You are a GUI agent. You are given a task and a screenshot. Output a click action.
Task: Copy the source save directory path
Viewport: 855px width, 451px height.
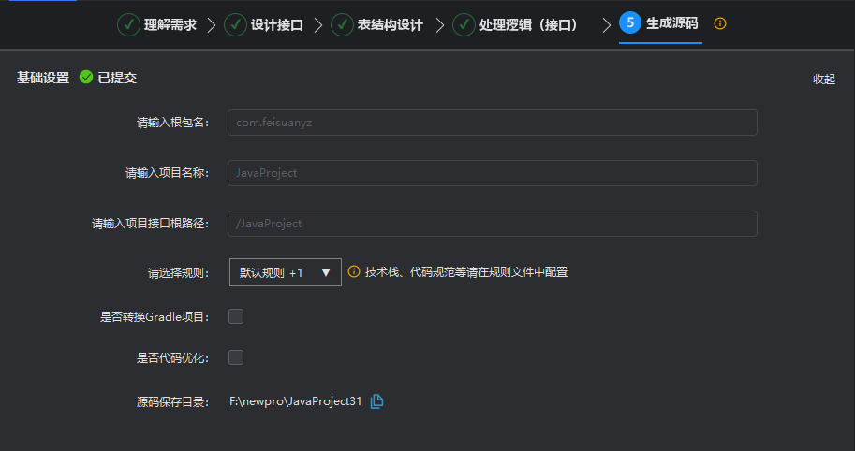click(x=377, y=401)
